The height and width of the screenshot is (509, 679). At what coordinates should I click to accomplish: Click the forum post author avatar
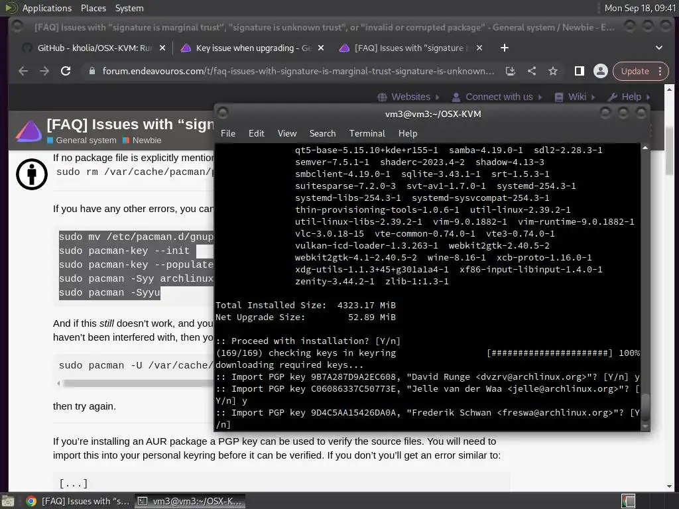tap(32, 174)
